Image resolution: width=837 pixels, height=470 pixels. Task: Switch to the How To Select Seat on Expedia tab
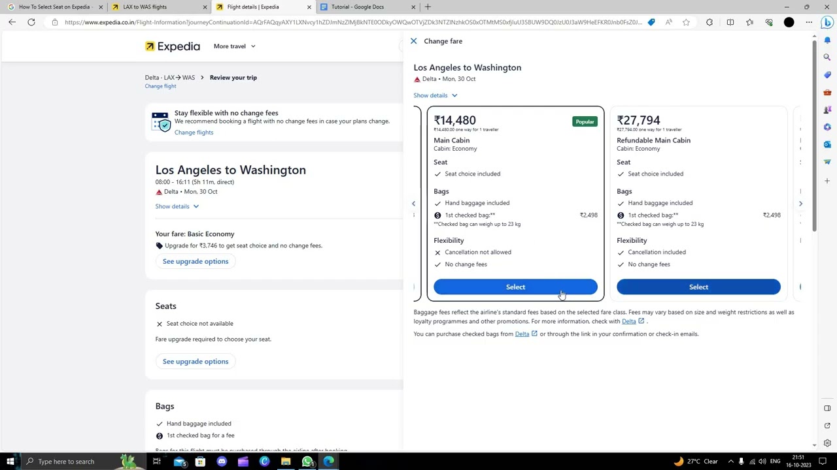[x=54, y=7]
